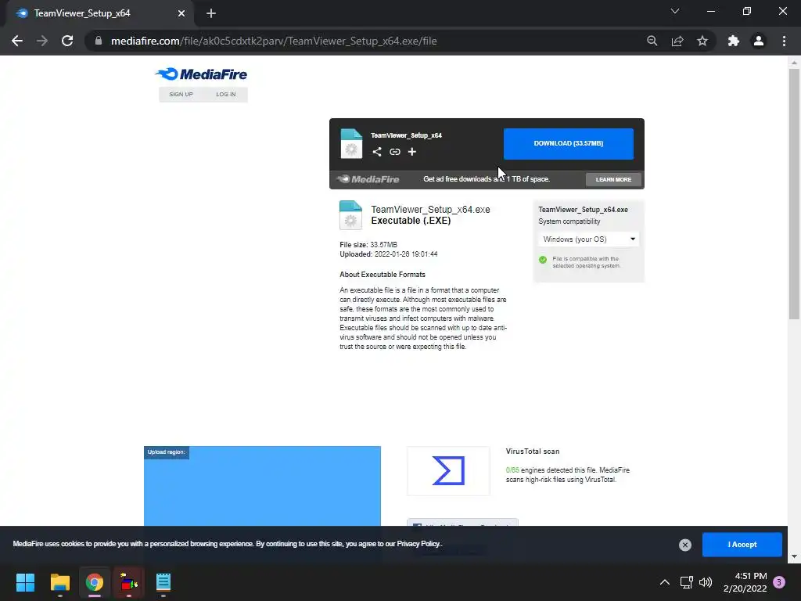
Task: Click the LOG IN button
Action: (226, 94)
